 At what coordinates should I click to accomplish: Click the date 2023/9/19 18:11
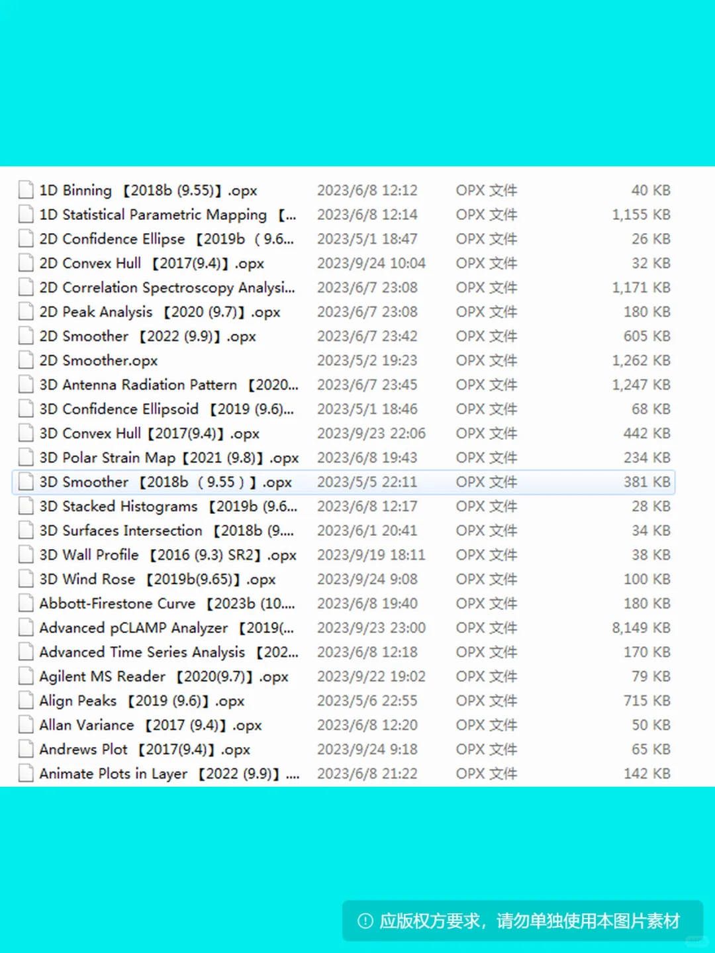point(371,555)
